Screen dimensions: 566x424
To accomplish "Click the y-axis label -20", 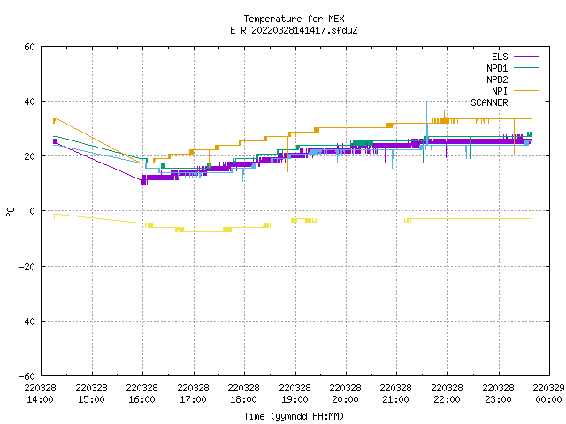I will tap(27, 267).
